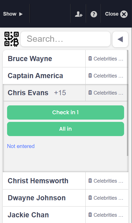Open the Not entered link
The width and height of the screenshot is (132, 223).
pos(21,146)
